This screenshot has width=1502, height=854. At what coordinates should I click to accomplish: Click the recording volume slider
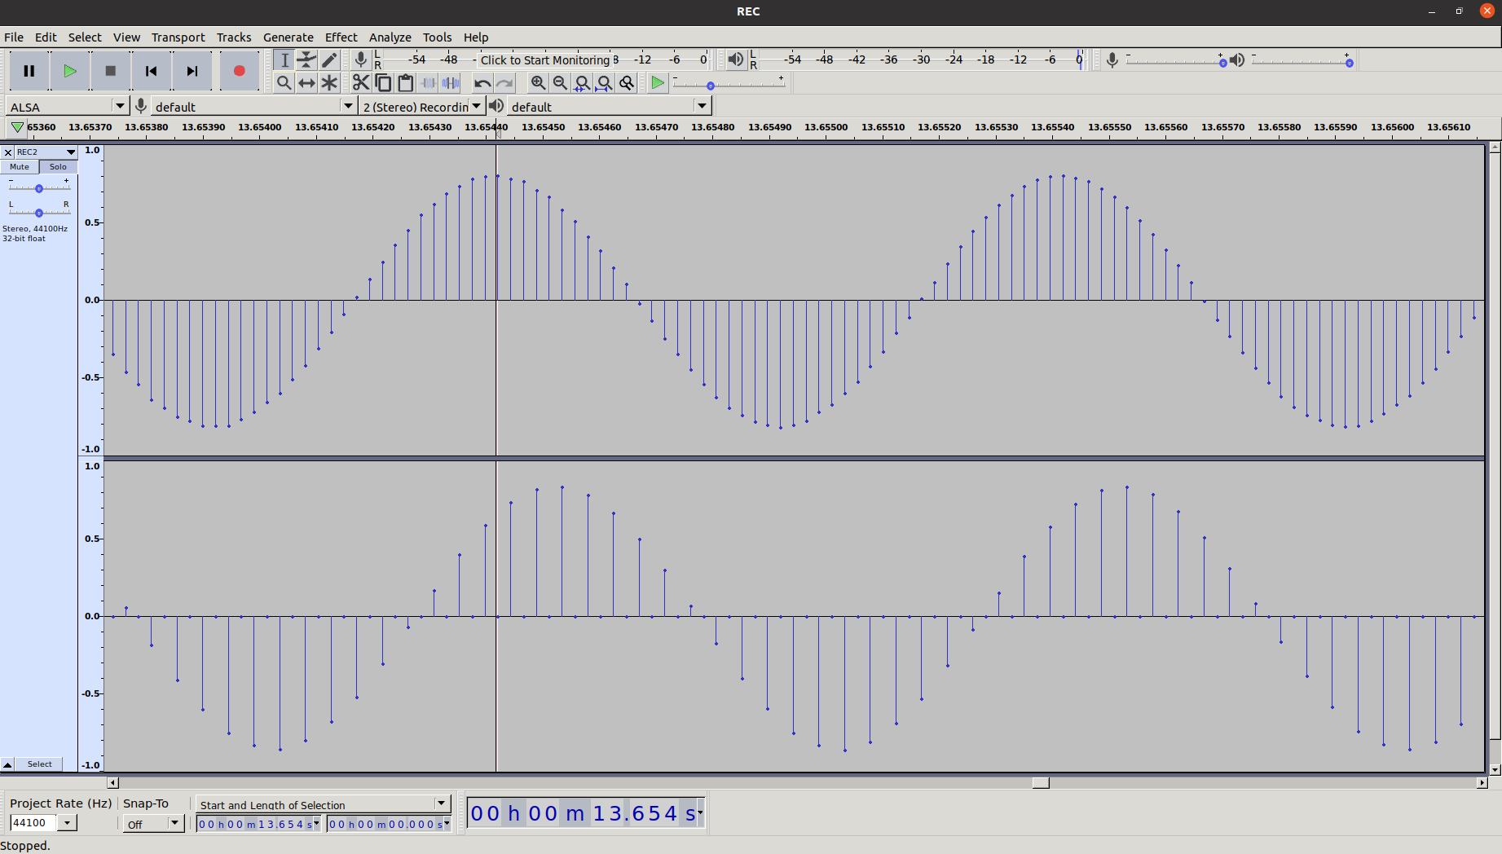[x=1175, y=62]
